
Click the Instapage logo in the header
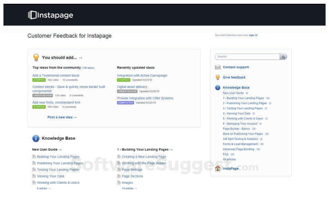click(x=50, y=15)
